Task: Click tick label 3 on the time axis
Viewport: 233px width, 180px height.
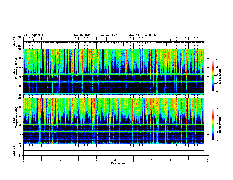Action: [x=78, y=161]
